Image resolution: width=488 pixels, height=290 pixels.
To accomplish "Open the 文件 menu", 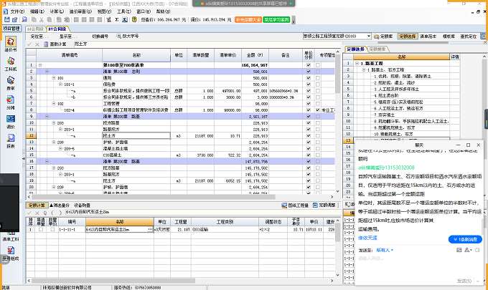I will pos(17,11).
